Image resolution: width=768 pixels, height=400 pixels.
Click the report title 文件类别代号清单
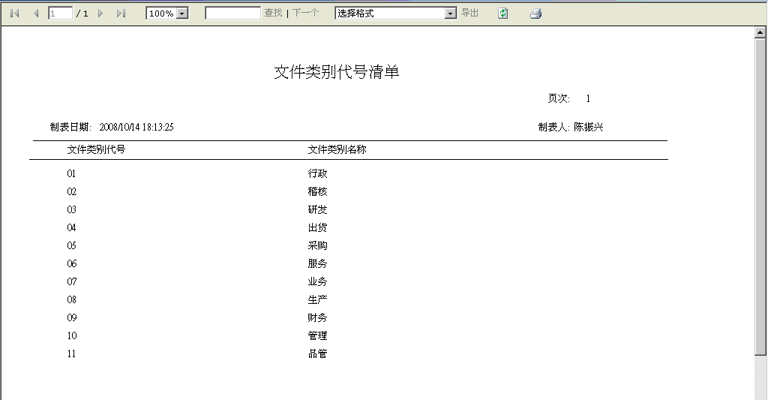point(336,72)
